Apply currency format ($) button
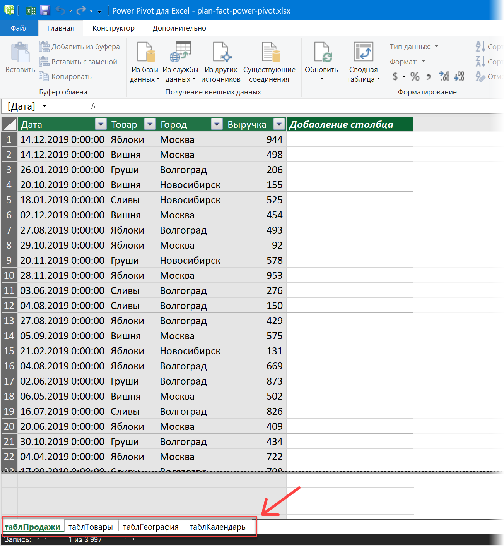 [395, 76]
